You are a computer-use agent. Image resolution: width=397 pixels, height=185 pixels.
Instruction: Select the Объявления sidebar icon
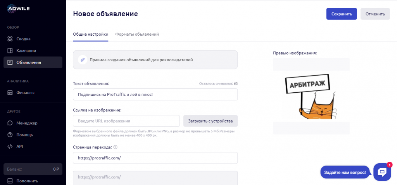[10, 62]
